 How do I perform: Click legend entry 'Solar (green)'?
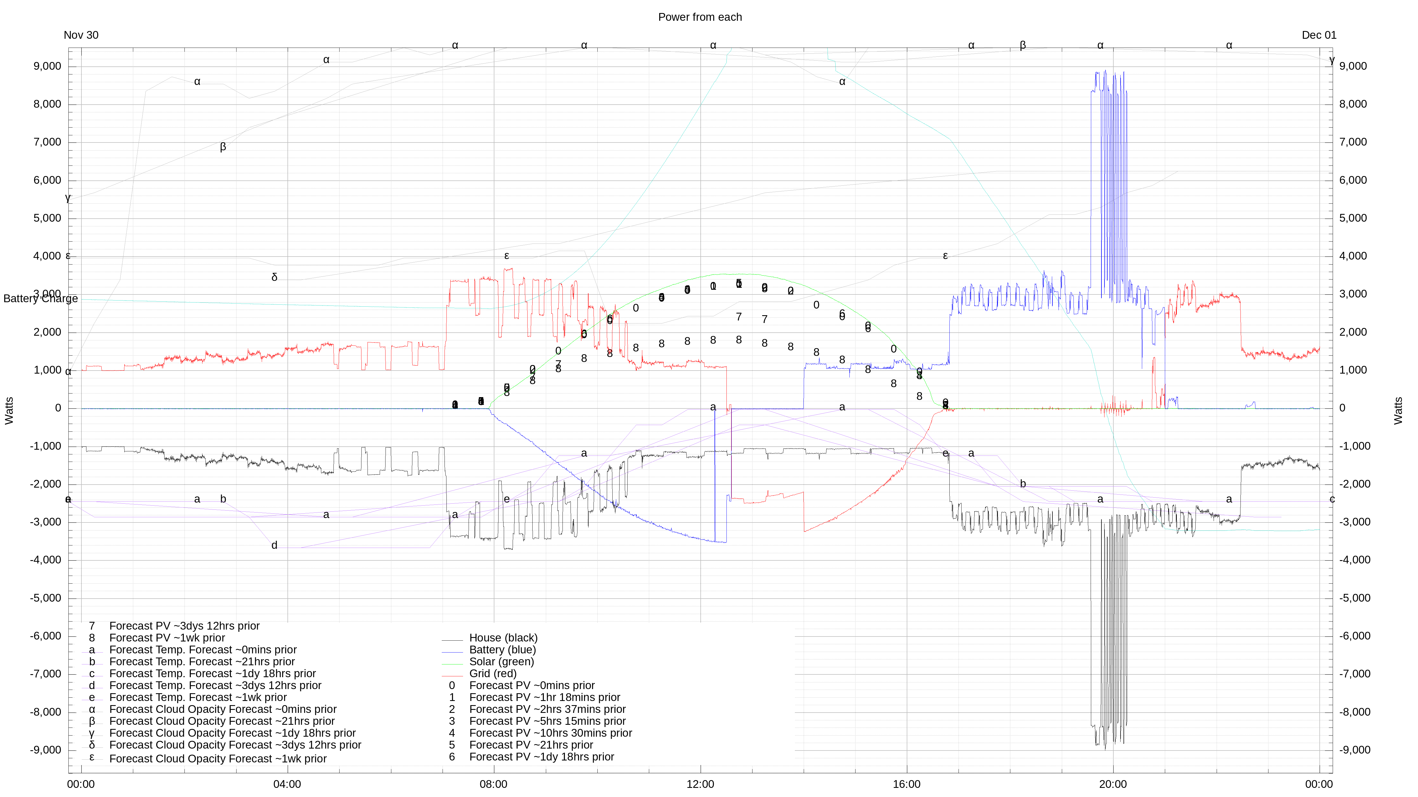point(502,662)
